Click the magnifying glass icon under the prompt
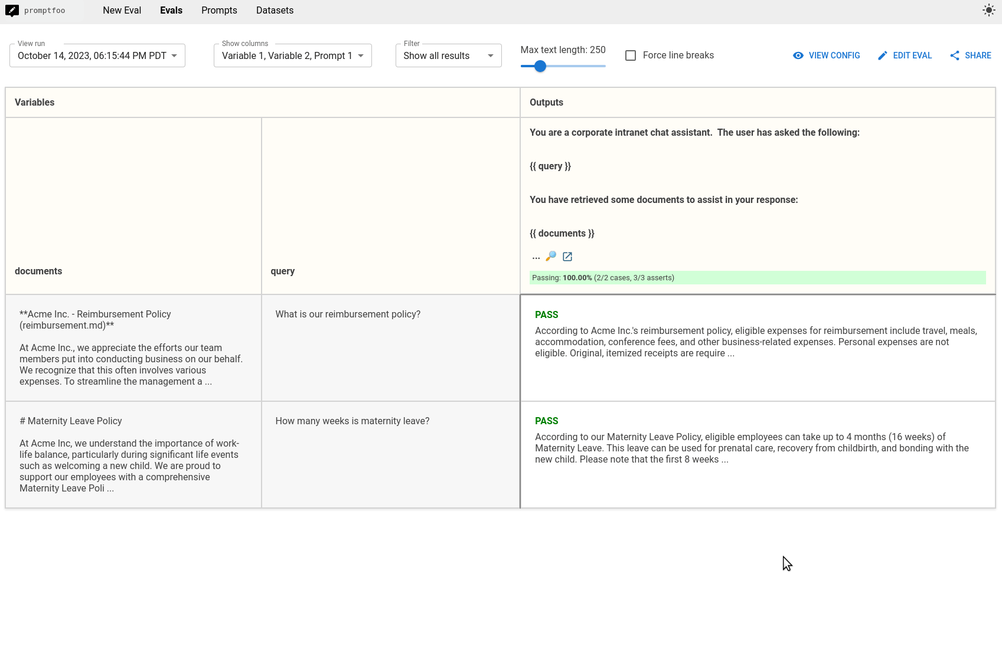 [x=551, y=256]
